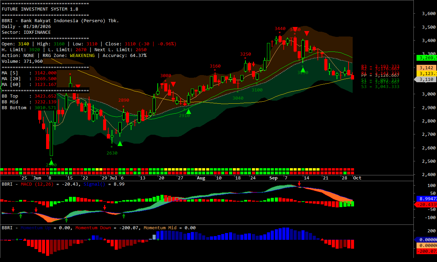Click the Accuracy 64.37% value
The width and height of the screenshot is (437, 262).
[x=138, y=56]
